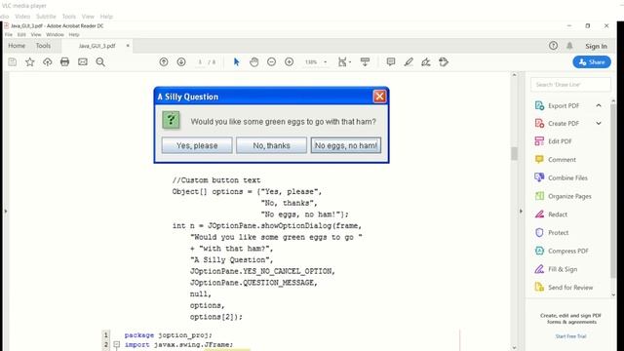Send file by email envelope icon
Screen dimensions: 624x351
click(x=82, y=62)
